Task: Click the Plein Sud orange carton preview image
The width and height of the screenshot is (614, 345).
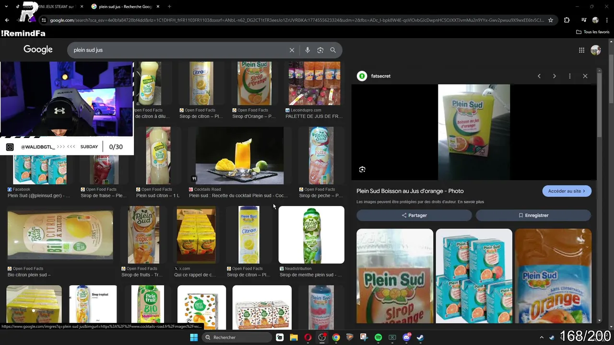Action: click(474, 132)
